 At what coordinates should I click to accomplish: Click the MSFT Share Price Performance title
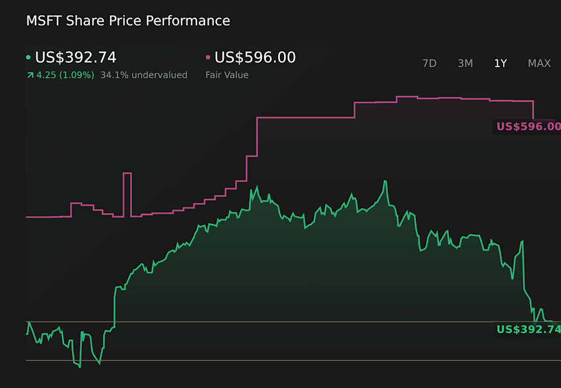(x=127, y=20)
